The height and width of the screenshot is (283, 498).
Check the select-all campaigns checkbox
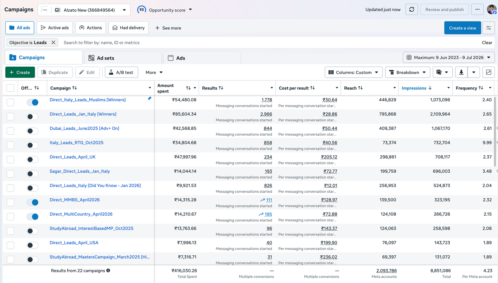pos(10,88)
